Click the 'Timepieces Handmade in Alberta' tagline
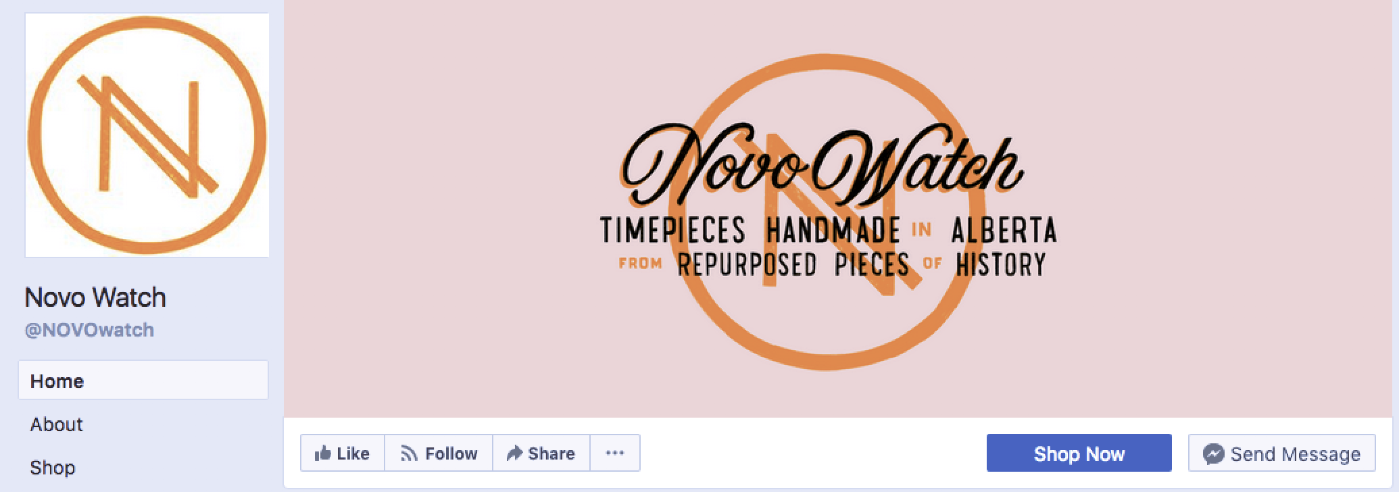1399x492 pixels. click(829, 230)
